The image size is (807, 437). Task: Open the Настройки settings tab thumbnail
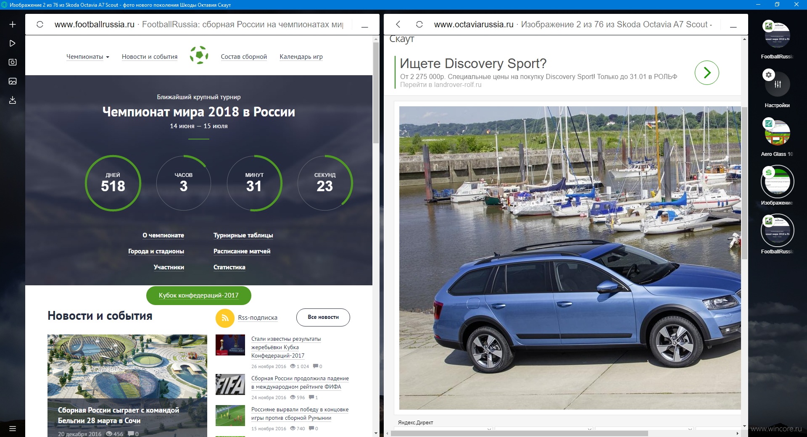coord(777,84)
